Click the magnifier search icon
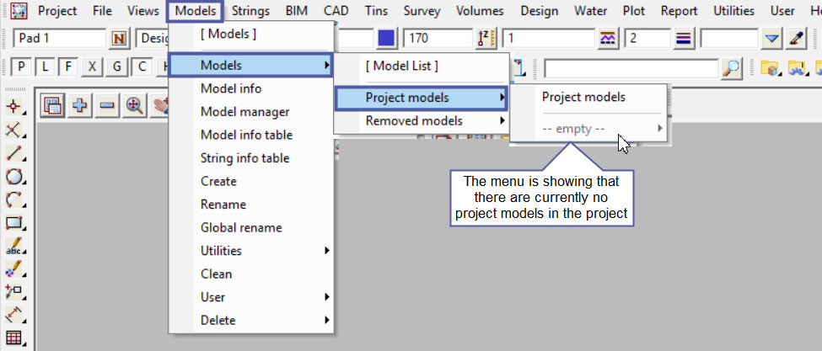Screen dimensions: 822x351 tap(733, 68)
